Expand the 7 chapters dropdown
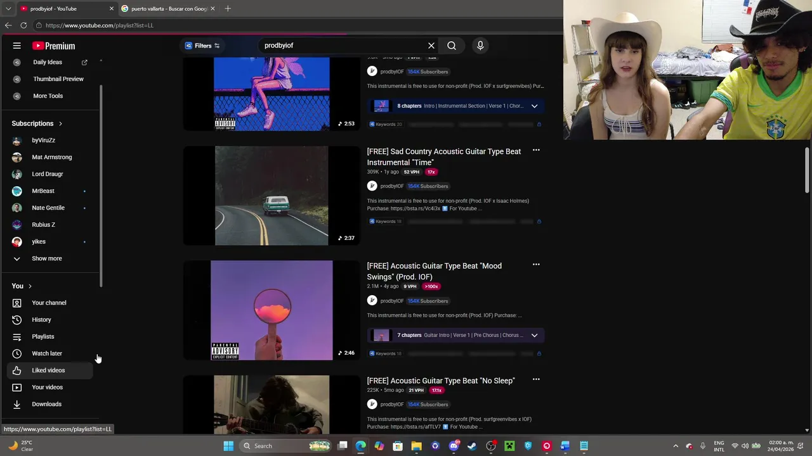Screen dimensions: 812x456 tap(534, 335)
